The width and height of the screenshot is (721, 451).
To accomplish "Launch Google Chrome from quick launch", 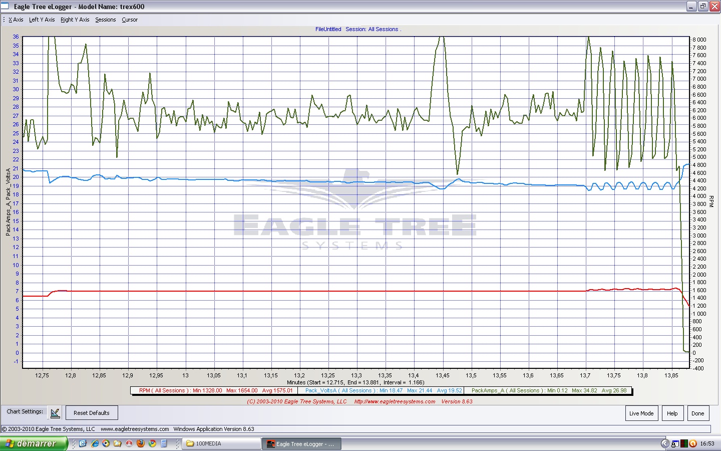I will point(152,443).
